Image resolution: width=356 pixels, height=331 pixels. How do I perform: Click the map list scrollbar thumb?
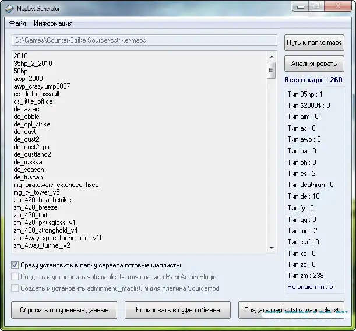271,71
